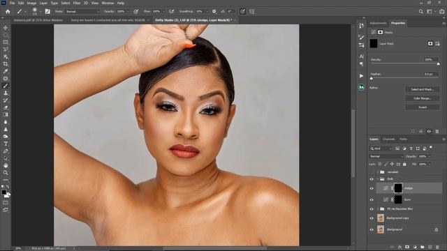The height and width of the screenshot is (251, 447).
Task: Click the Density slider handle
Action: [438, 64]
